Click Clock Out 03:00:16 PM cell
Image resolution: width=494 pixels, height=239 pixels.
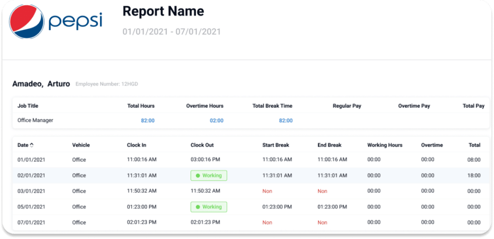point(206,160)
